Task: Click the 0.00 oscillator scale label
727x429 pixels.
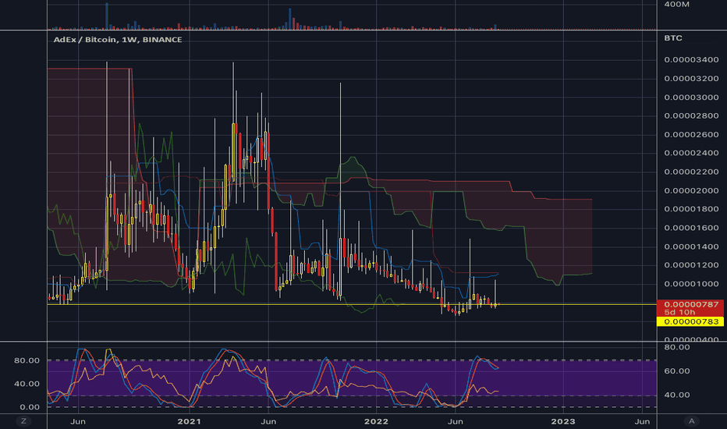Action: point(30,406)
